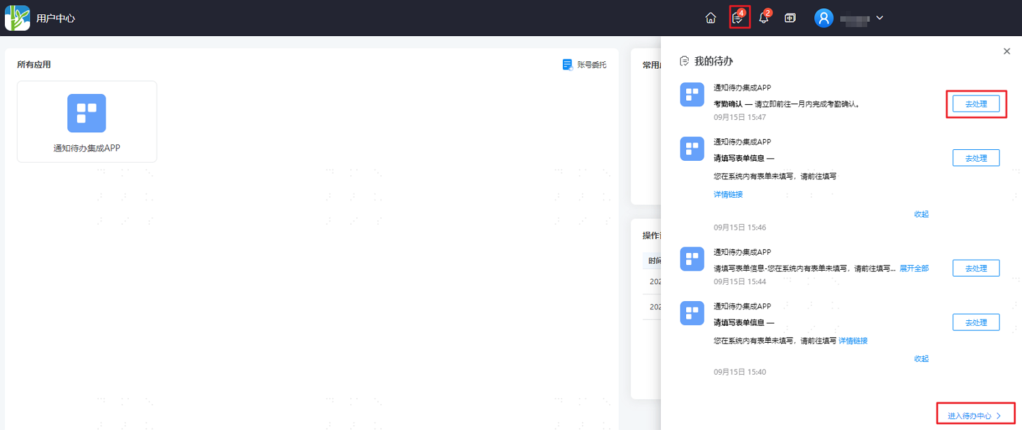1022x430 pixels.
Task: Click app icon of 考勤确认 to-do
Action: coord(692,94)
